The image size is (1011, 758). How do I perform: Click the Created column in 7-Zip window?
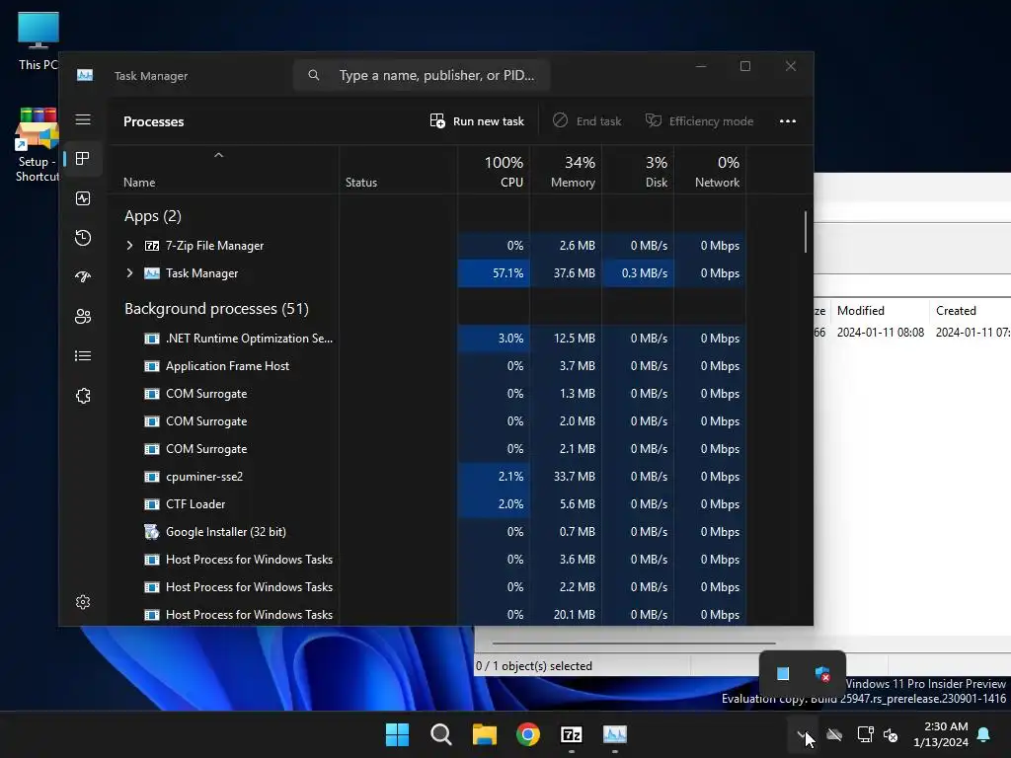coord(956,311)
